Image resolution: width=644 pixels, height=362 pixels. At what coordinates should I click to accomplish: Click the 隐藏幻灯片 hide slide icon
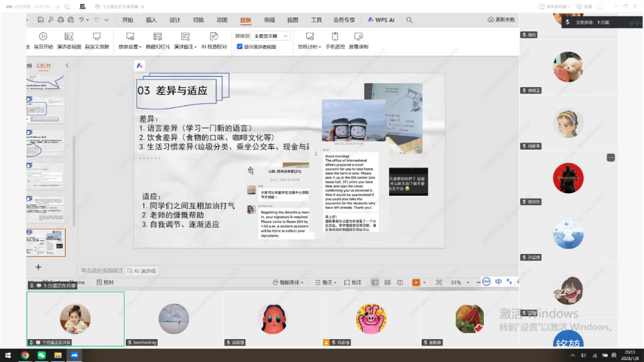[157, 37]
